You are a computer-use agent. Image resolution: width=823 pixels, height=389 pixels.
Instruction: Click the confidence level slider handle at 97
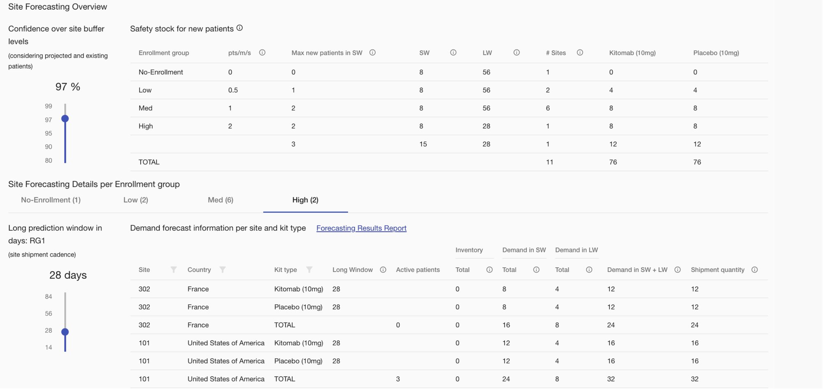coord(65,119)
